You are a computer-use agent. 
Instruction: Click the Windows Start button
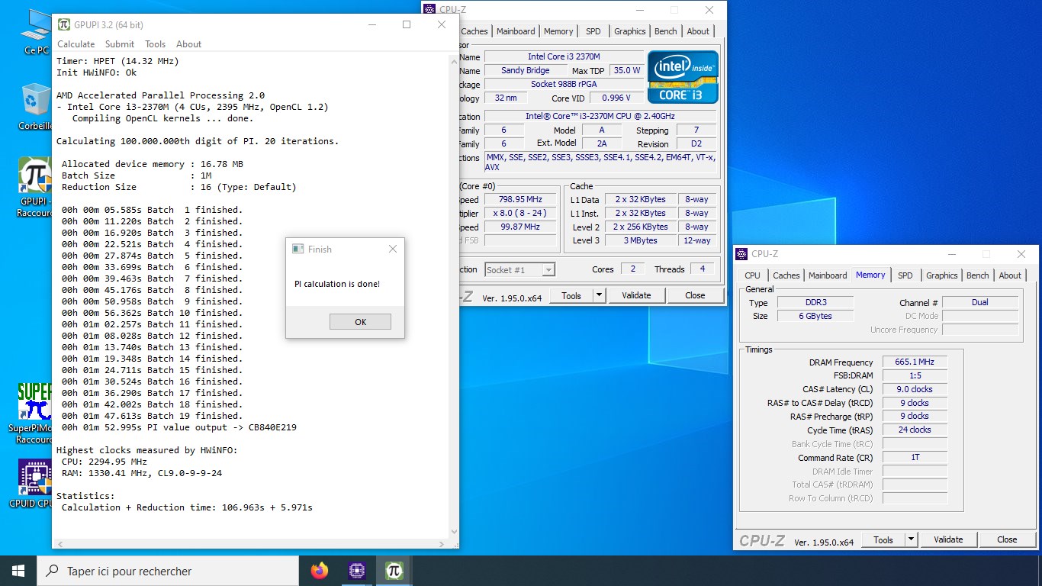pyautogui.click(x=18, y=571)
